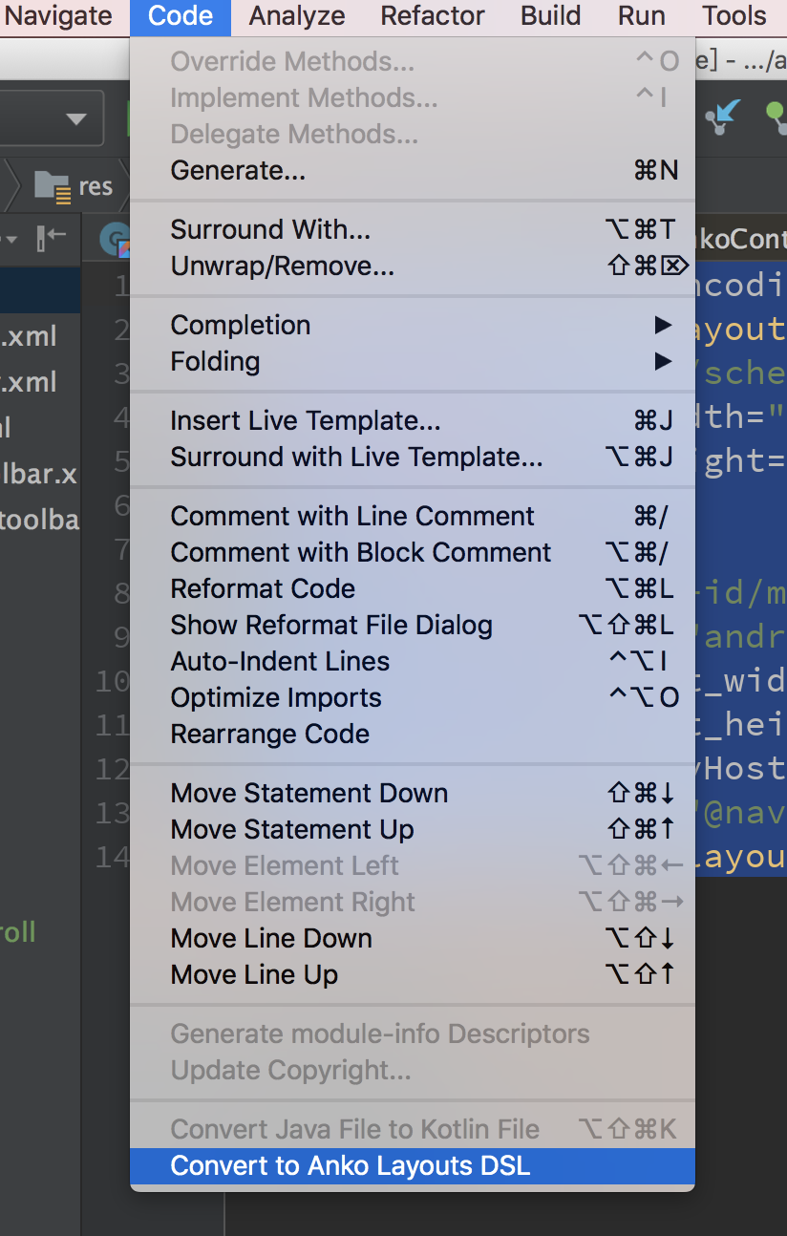Open the Refactor menu
The image size is (787, 1236).
point(433,16)
